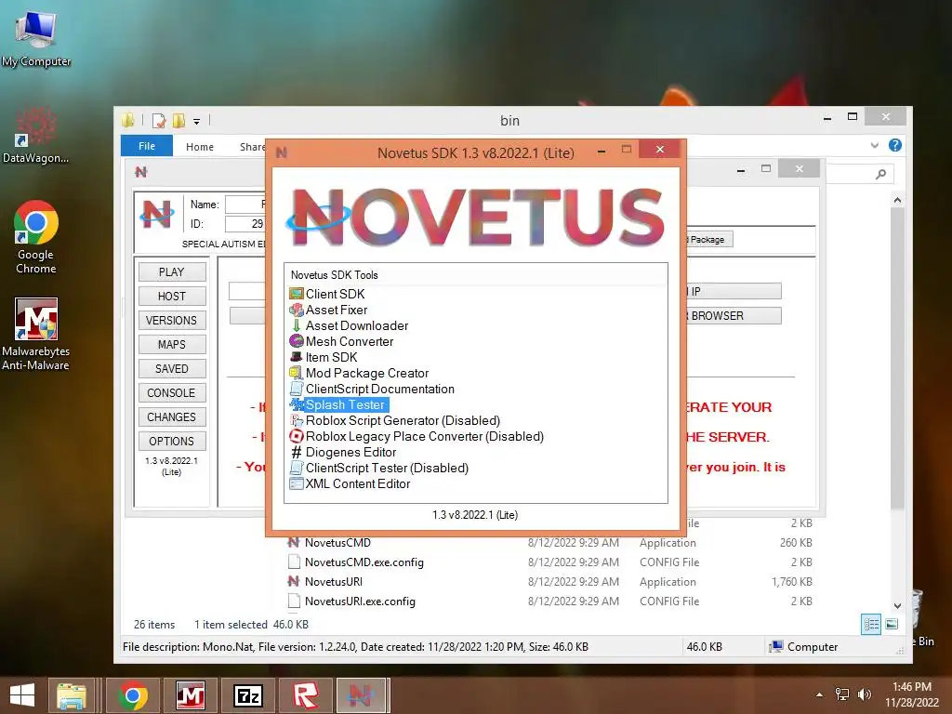Image resolution: width=952 pixels, height=714 pixels.
Task: Launch Google Chrome from desktop
Action: point(36,237)
